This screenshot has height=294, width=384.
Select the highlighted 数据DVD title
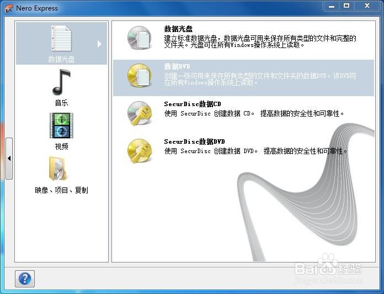pos(177,66)
